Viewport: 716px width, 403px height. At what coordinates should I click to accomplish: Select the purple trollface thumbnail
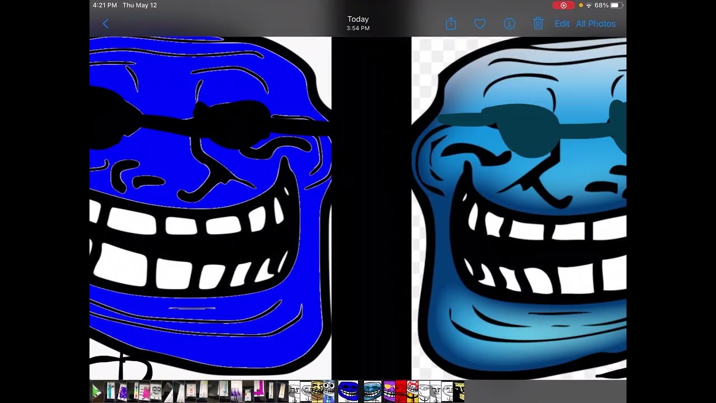tap(389, 391)
